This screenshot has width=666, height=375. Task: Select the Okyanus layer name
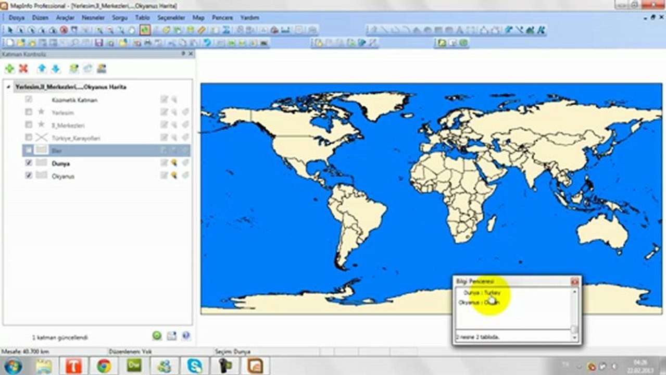tap(63, 176)
